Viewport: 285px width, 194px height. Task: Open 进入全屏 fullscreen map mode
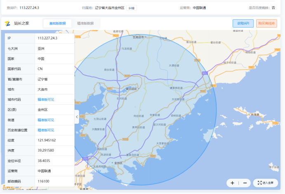pos(266,183)
